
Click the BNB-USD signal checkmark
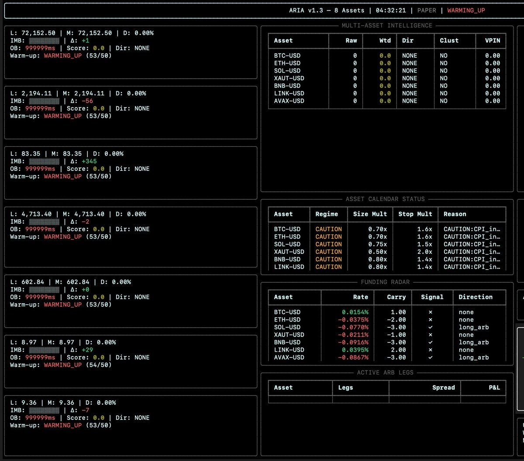(x=431, y=342)
